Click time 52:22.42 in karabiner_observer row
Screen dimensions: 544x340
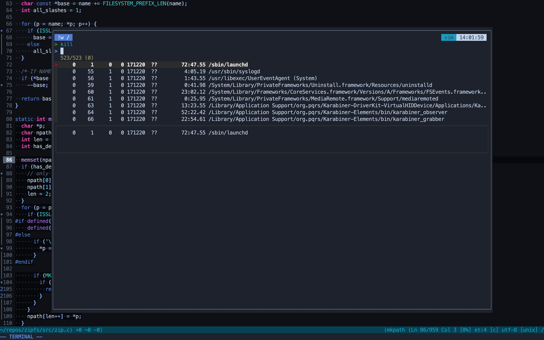(193, 112)
